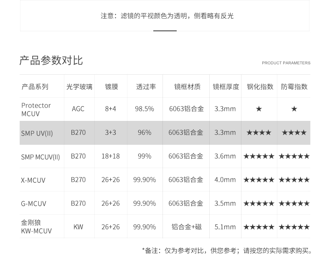This screenshot has width=330, height=279.
Task: Click the 18+18 coating cell
Action: click(x=111, y=156)
